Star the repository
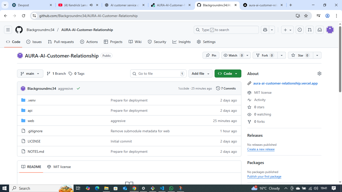The width and height of the screenshot is (342, 192). coord(300,55)
